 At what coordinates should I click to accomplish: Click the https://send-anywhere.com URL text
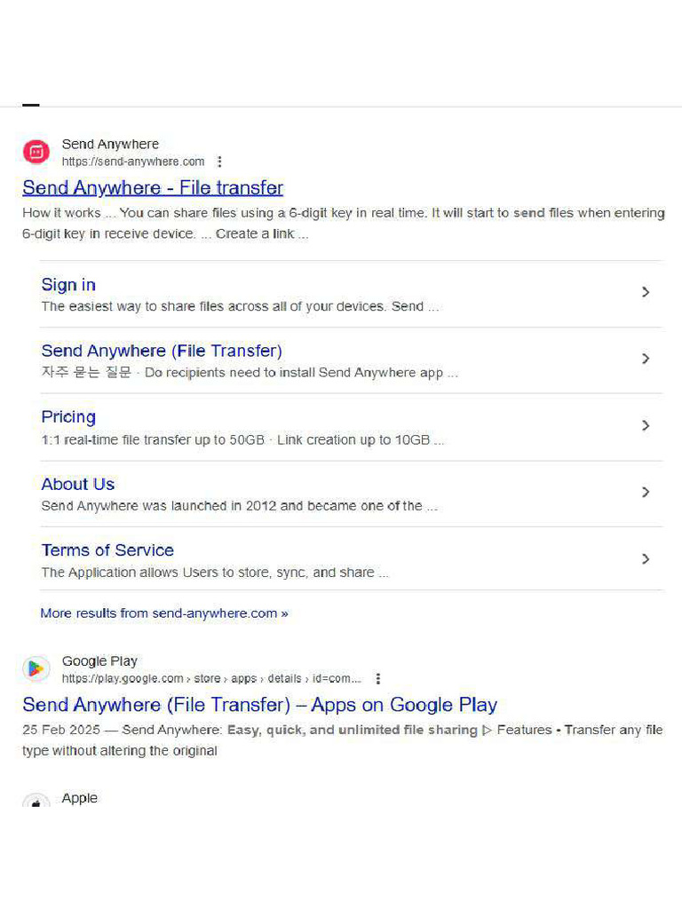(x=133, y=162)
